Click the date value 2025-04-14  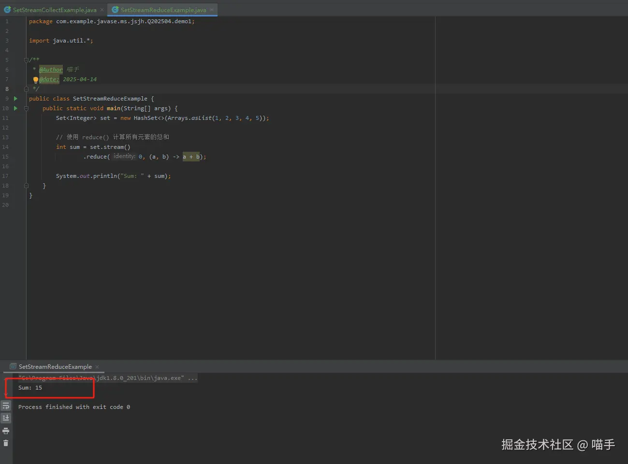coord(80,79)
